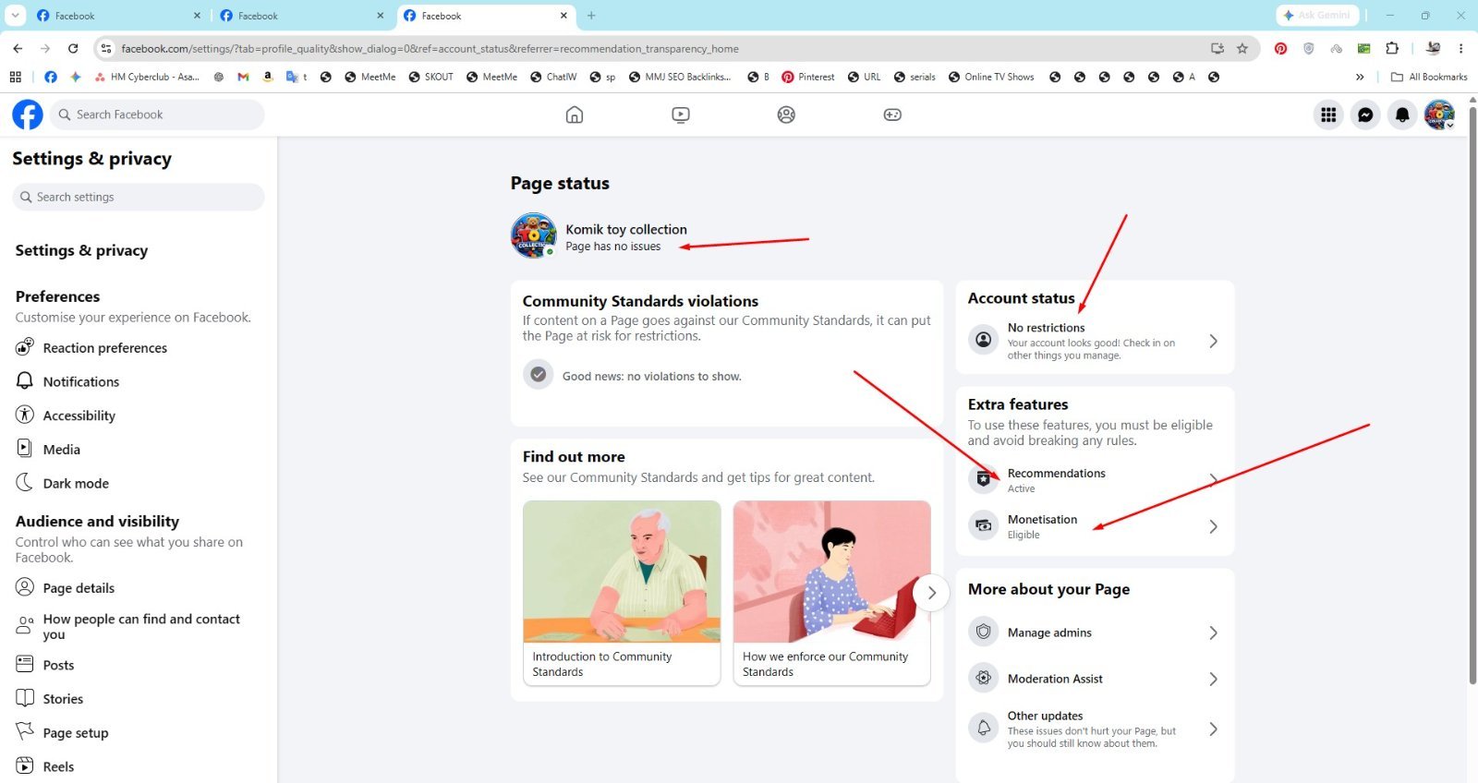
Task: Click the Accessibility icon in sidebar
Action: click(x=25, y=415)
